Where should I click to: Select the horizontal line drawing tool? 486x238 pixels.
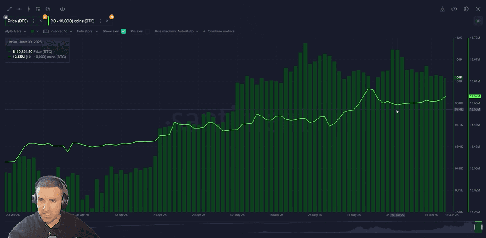tap(19, 9)
